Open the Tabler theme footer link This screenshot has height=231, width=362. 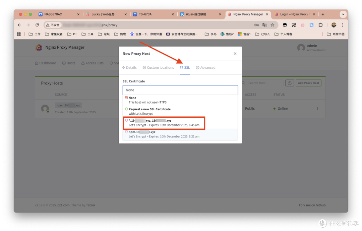[90, 205]
